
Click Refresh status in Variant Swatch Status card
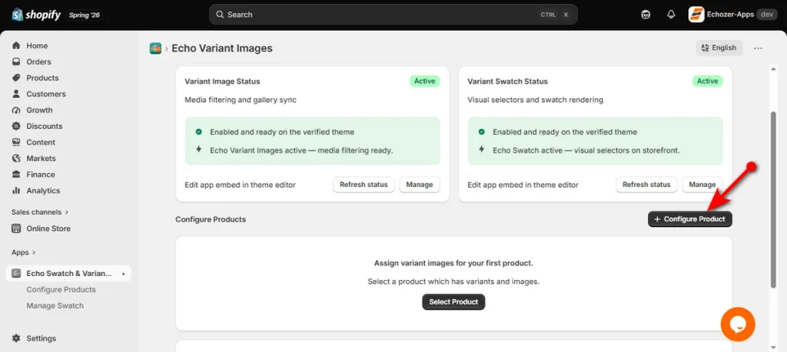(x=646, y=184)
